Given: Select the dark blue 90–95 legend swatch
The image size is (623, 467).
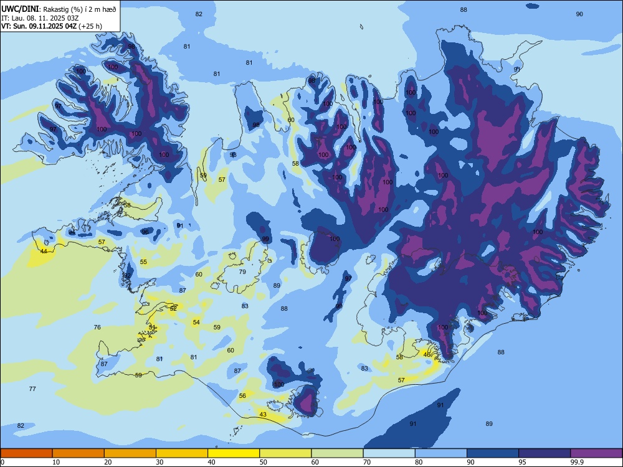Looking at the screenshot, I should [x=493, y=453].
